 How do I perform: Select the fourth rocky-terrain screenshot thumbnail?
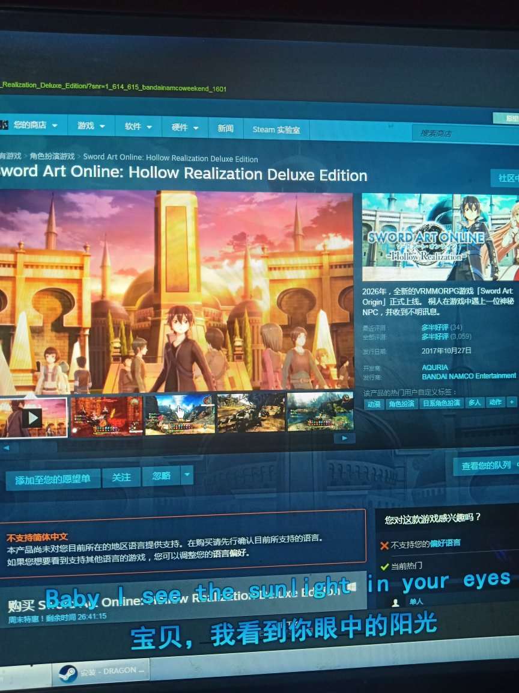pos(250,413)
